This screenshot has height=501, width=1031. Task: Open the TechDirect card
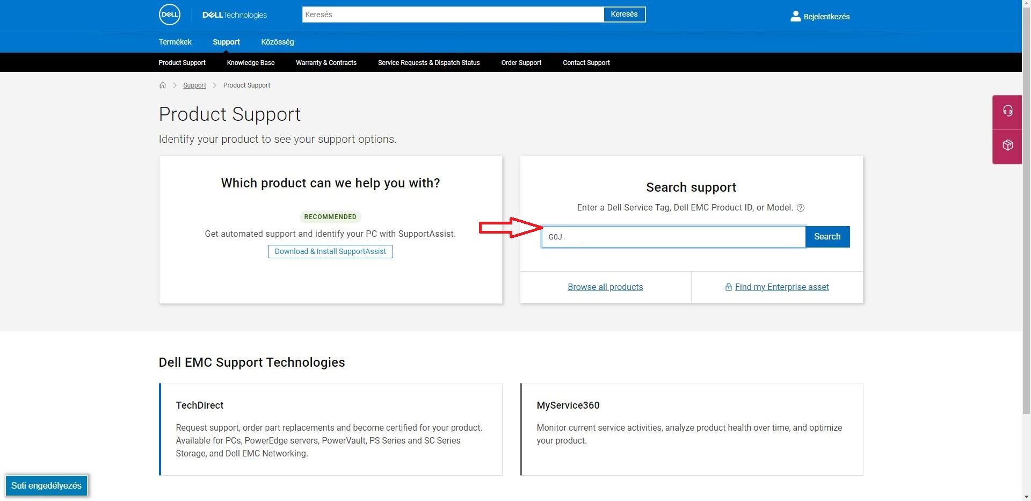pos(331,429)
